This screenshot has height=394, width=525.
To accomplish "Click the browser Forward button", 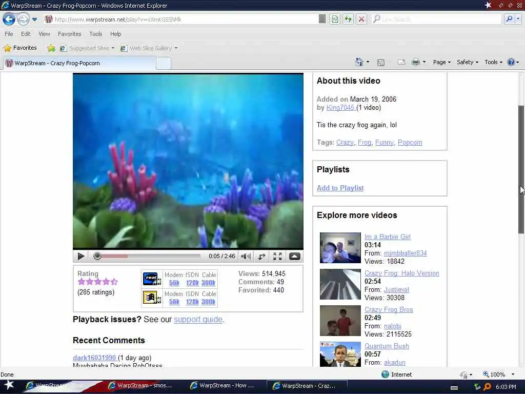I will click(x=23, y=19).
